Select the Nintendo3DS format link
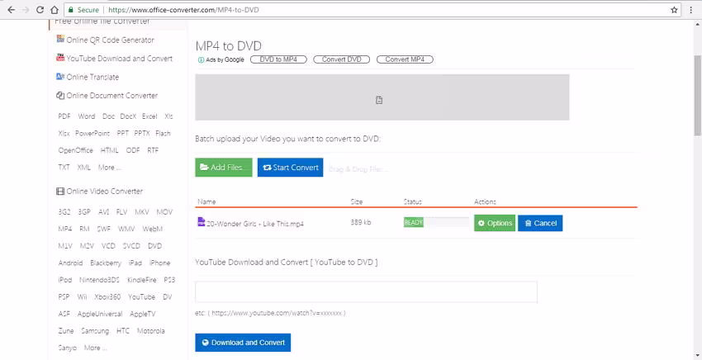This screenshot has width=702, height=360. coord(99,280)
